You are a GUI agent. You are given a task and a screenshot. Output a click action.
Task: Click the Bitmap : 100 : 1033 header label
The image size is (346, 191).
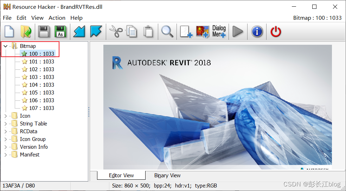point(317,18)
